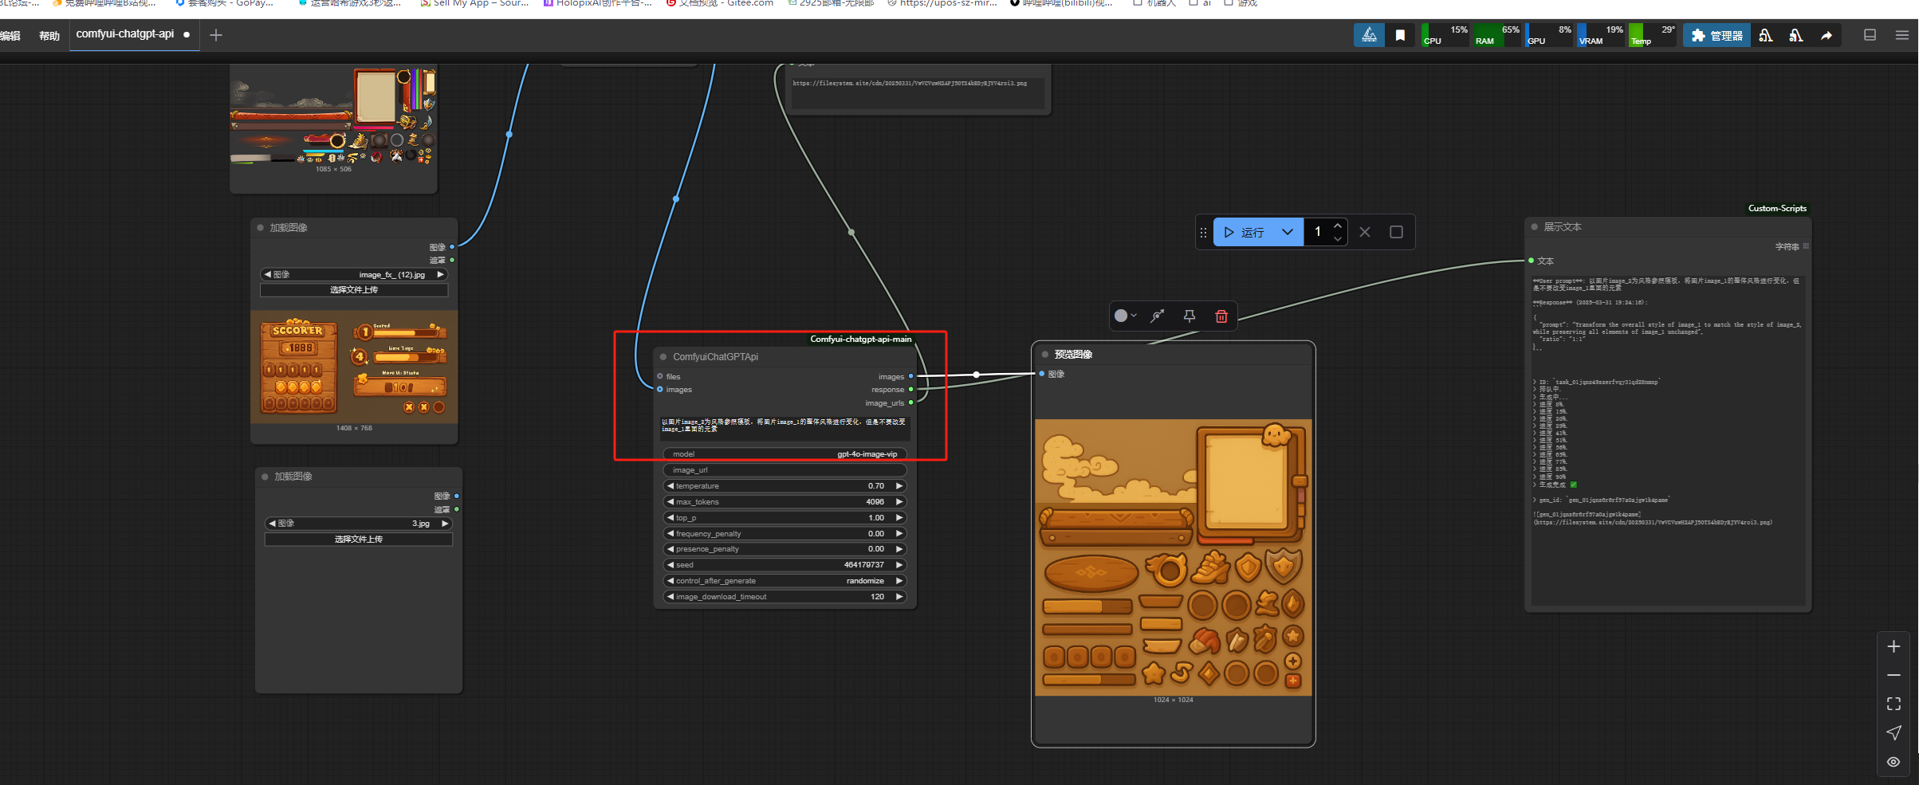
Task: Click the Custom-Scripts badge label
Action: (x=1777, y=209)
